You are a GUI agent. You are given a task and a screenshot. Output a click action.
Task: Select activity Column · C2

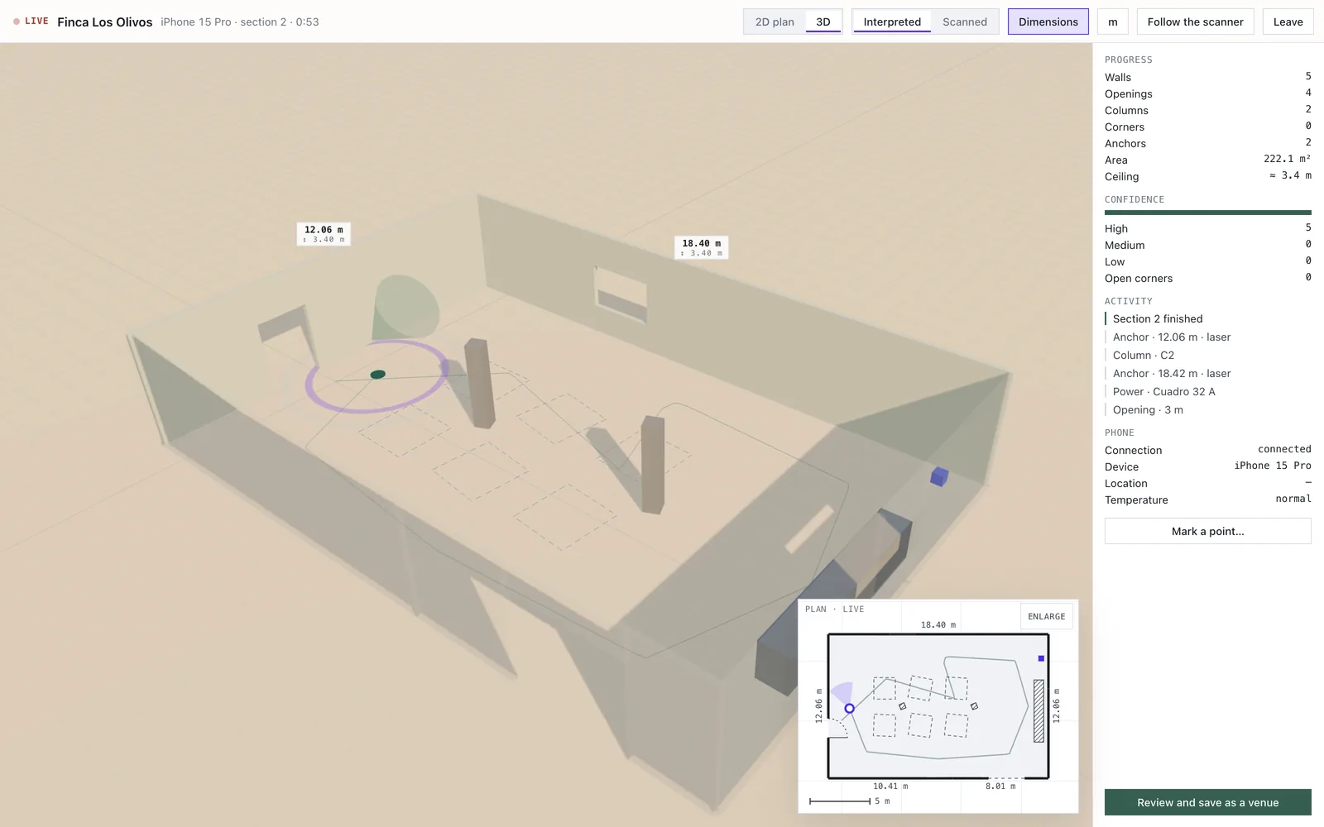point(1208,355)
